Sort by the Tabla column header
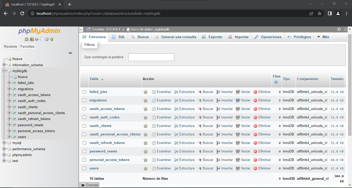 tap(94, 79)
